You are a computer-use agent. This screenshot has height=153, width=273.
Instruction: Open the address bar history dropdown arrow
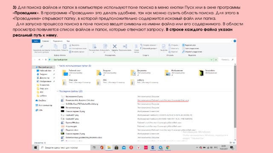click(212, 59)
